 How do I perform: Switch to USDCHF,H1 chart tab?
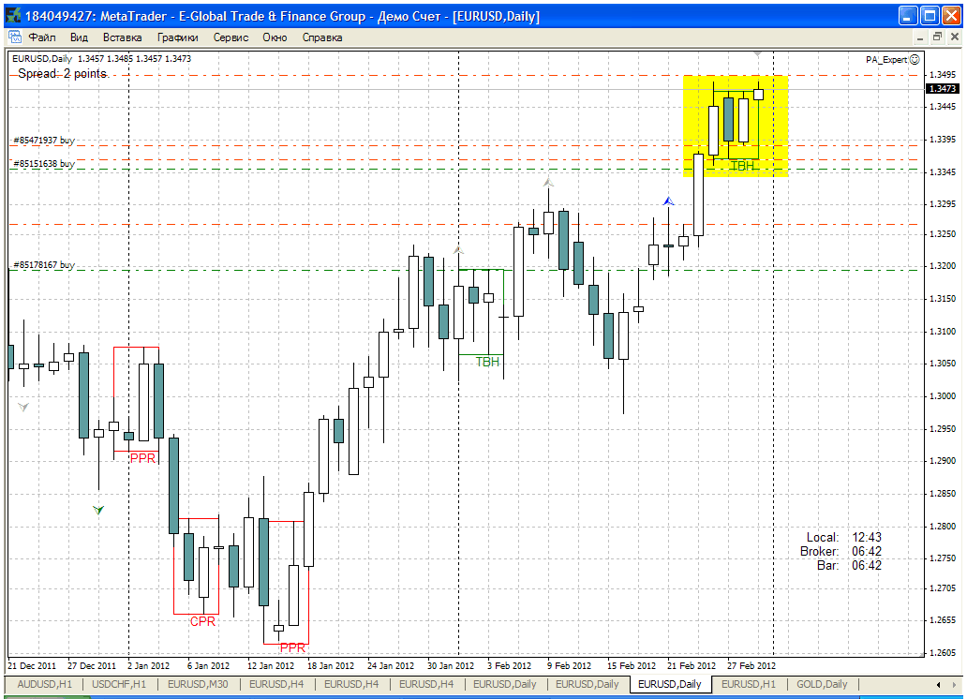(x=119, y=684)
